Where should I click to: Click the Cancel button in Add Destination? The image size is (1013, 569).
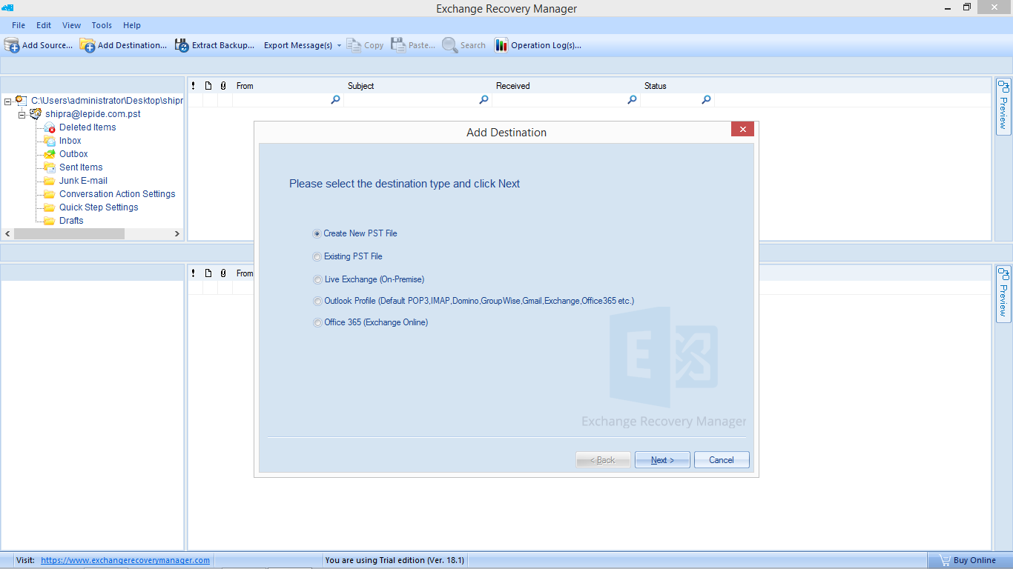pos(722,460)
